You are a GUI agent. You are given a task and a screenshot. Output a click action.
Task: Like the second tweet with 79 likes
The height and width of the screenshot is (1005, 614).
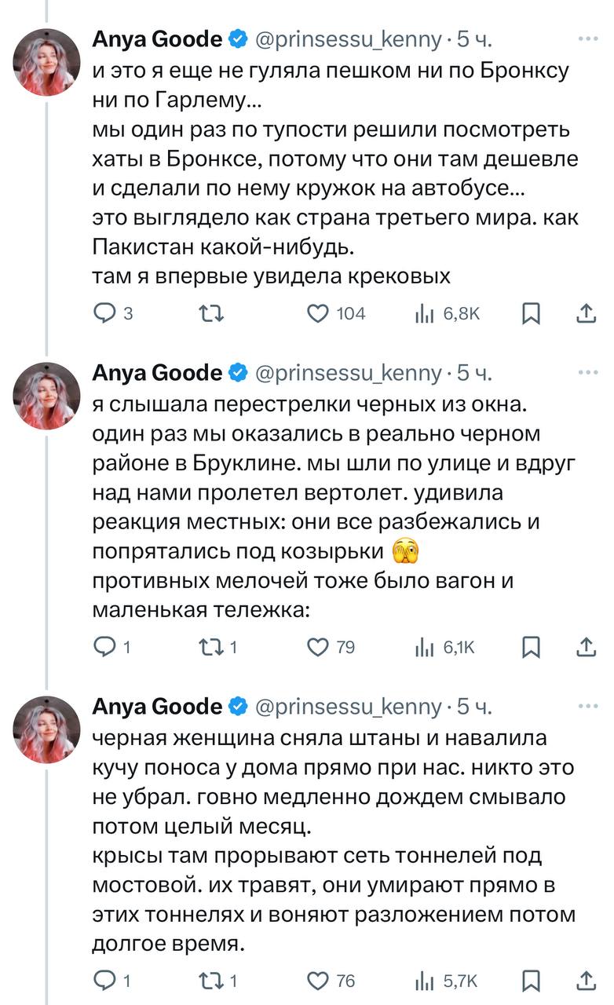pos(317,647)
